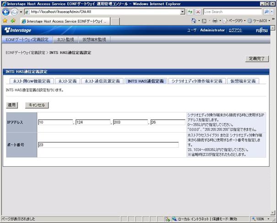Select the Interstage Host Access Service browser tab

pyautogui.click(x=65, y=21)
